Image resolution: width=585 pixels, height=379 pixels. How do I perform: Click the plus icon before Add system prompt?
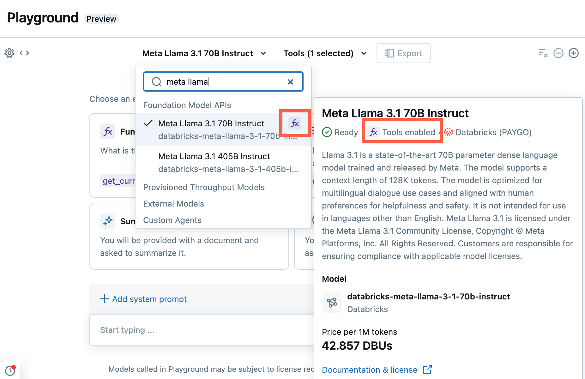tap(105, 299)
